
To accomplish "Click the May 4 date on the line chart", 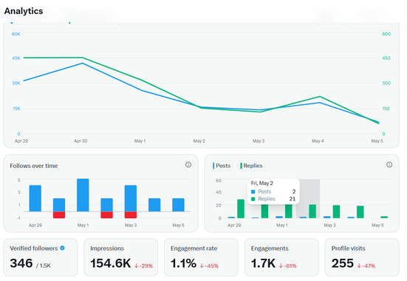I will [x=318, y=141].
